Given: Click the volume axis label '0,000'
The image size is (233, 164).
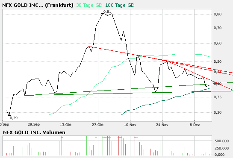Looking at the screenshot, I should (x=219, y=155).
